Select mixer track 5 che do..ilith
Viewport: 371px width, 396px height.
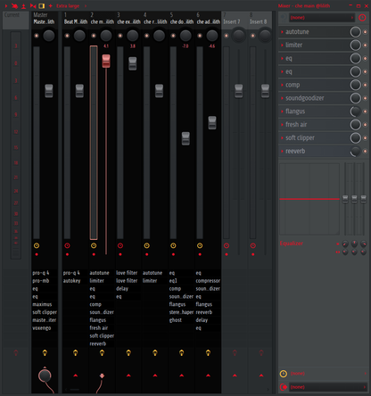click(x=182, y=19)
